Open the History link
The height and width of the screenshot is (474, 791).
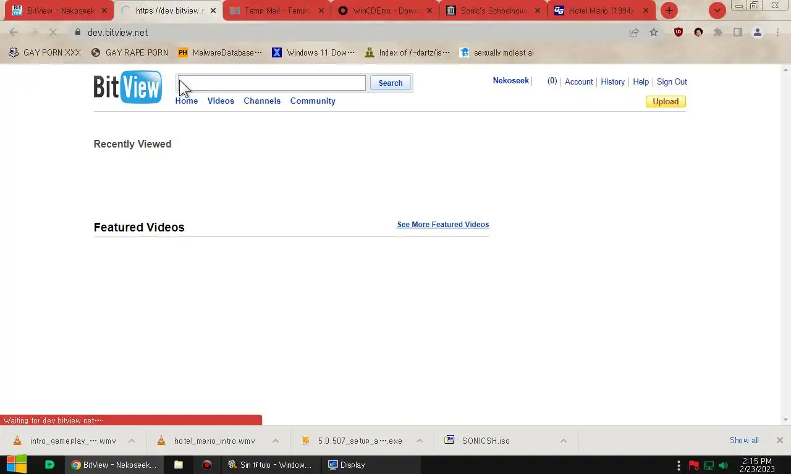612,81
